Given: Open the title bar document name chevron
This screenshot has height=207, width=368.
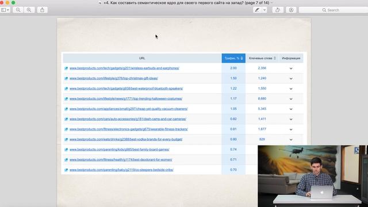Looking at the screenshot, I should tap(271, 3).
